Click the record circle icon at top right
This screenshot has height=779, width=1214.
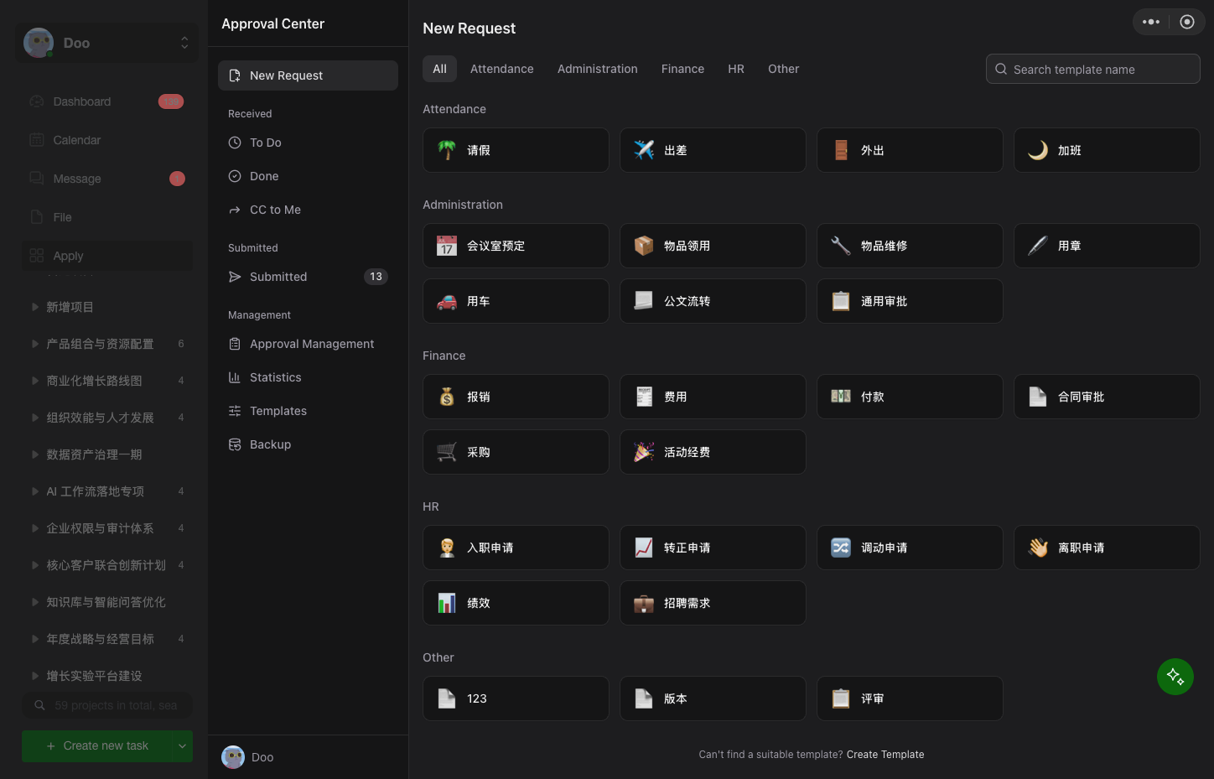pos(1187,22)
